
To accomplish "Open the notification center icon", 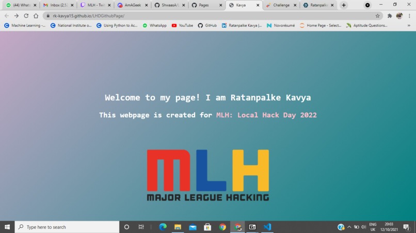I will tap(406, 227).
